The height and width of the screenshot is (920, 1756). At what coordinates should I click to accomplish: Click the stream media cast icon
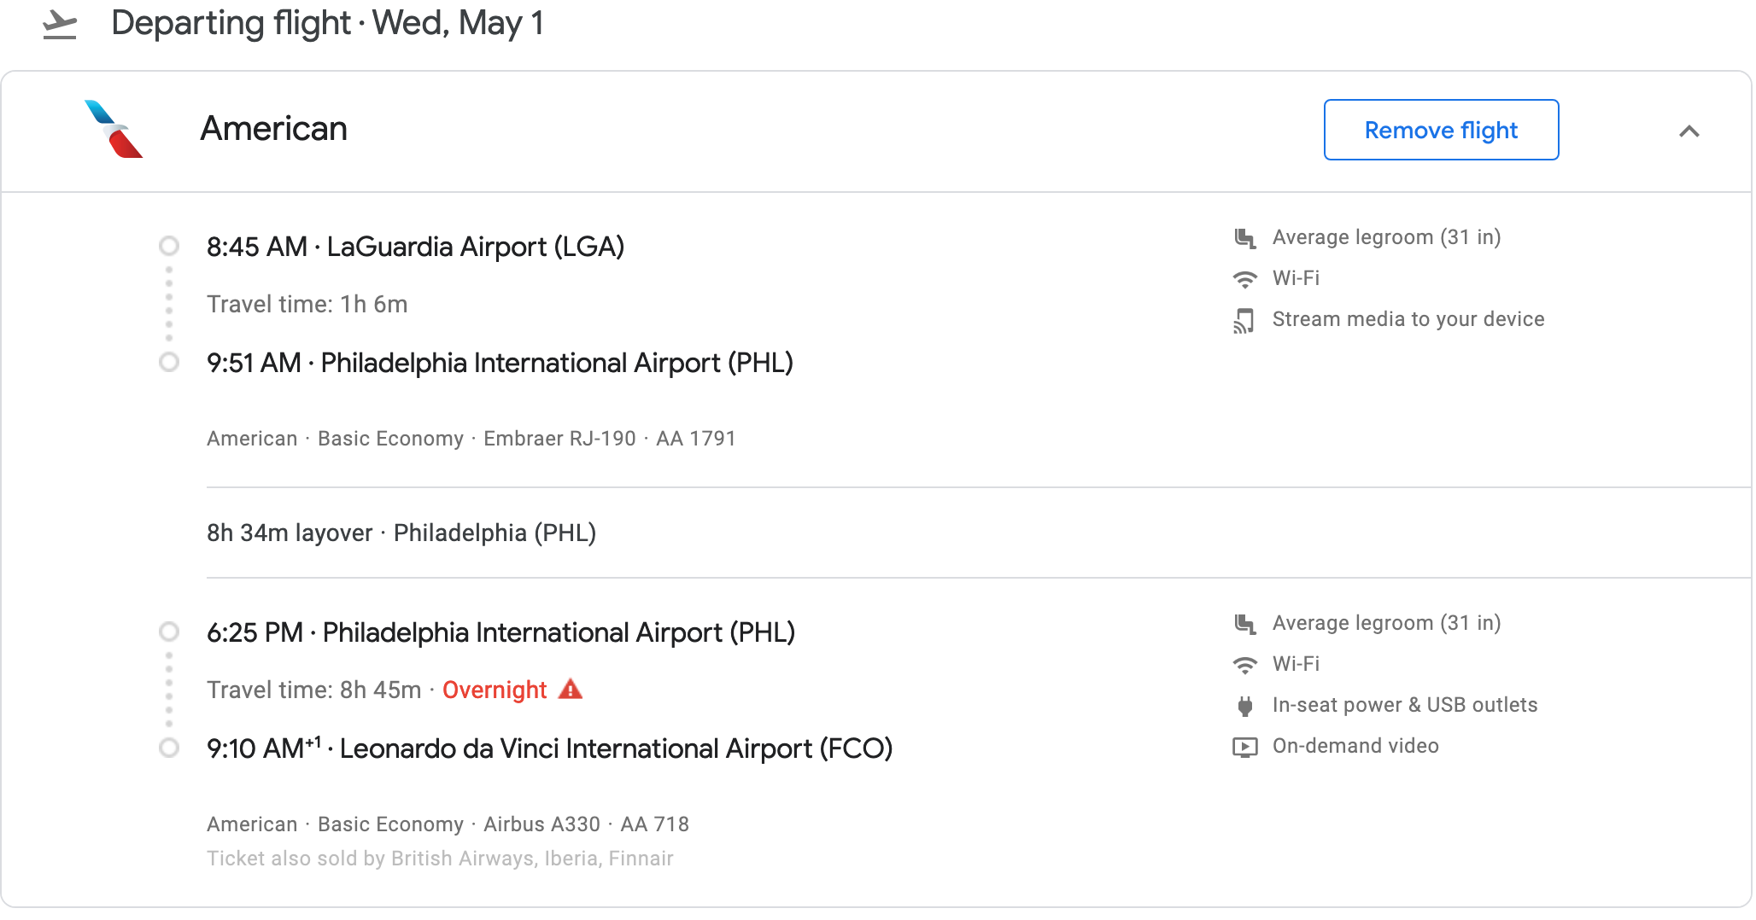click(1244, 321)
